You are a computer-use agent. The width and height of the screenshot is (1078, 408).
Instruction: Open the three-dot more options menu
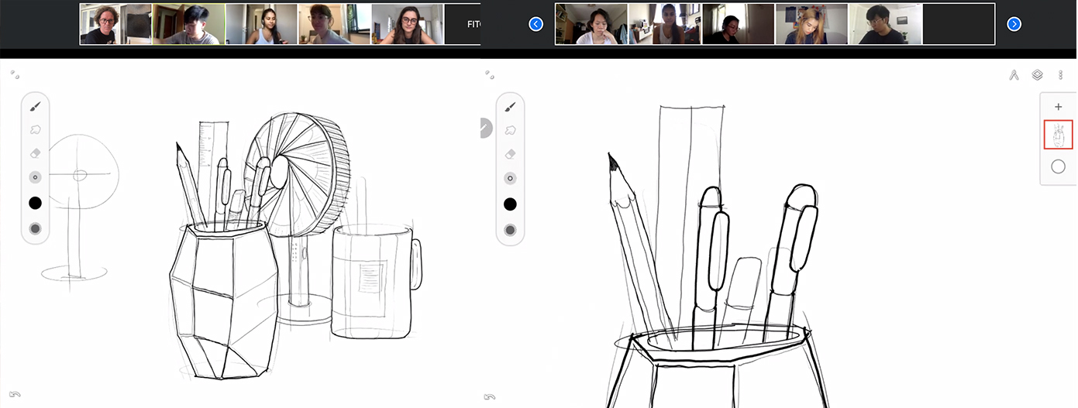click(1060, 75)
